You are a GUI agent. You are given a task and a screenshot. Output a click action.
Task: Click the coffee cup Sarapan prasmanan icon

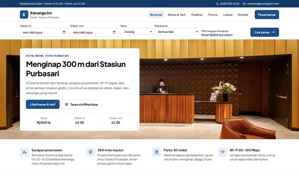(x=24, y=152)
